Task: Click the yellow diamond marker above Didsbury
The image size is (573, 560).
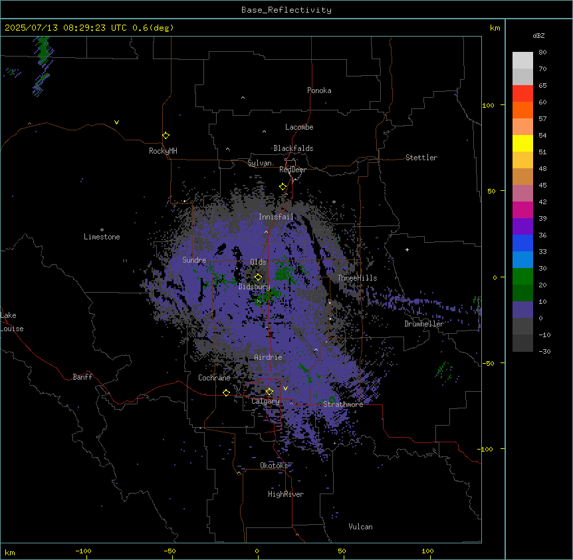Action: (x=258, y=277)
